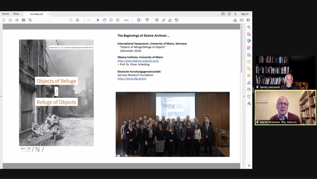The height and width of the screenshot is (179, 317).
Task: Click the share with others person icon
Action: coord(248,20)
